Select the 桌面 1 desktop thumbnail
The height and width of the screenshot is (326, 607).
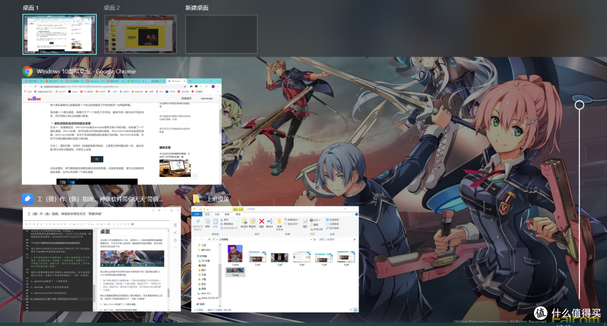point(60,34)
